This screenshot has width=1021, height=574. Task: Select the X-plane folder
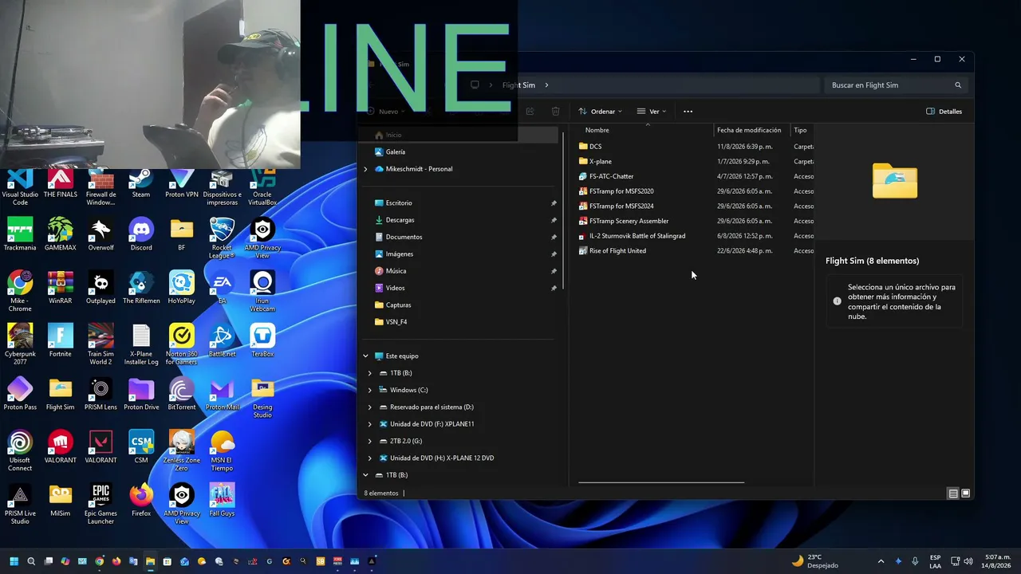(x=595, y=161)
